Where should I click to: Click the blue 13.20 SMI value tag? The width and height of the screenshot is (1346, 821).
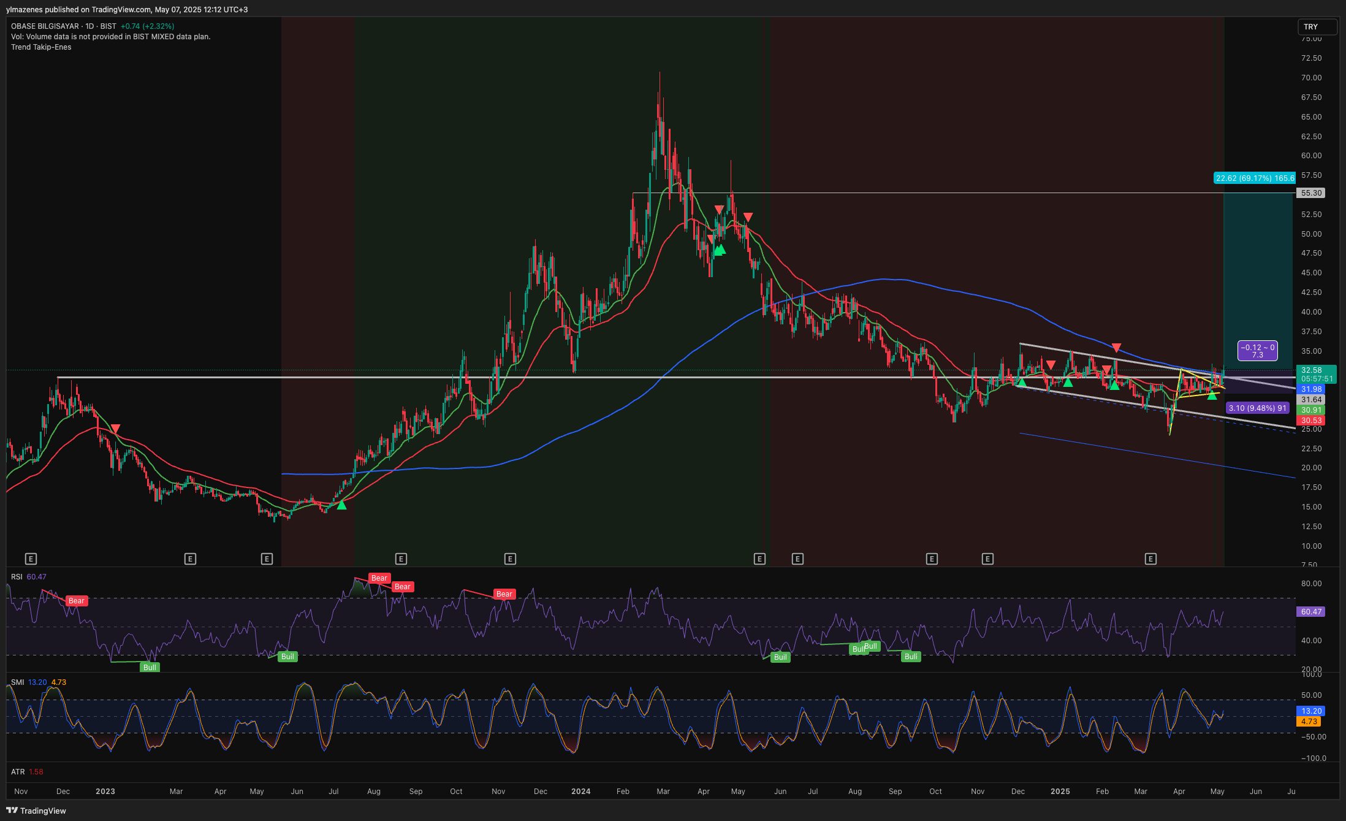point(1311,711)
